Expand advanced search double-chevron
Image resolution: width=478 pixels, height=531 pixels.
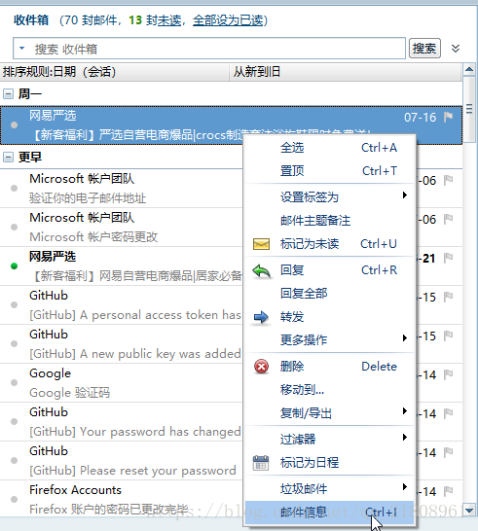pos(456,49)
